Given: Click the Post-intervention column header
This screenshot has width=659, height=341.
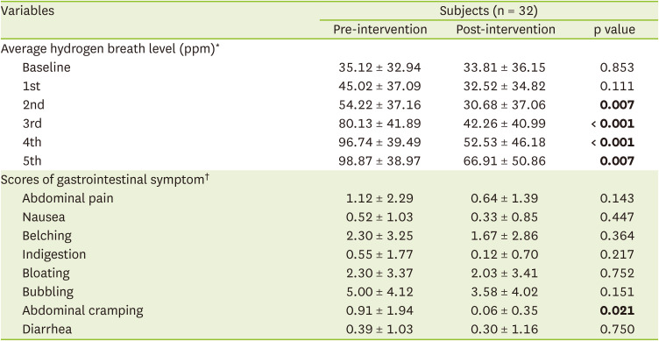Looking at the screenshot, I should pyautogui.click(x=506, y=30).
